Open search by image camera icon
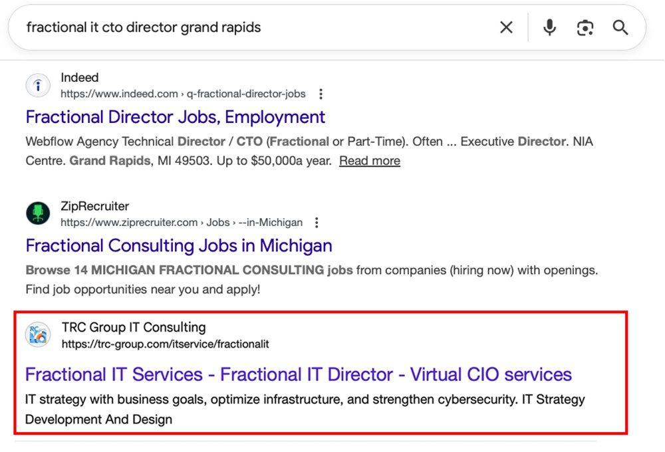 [x=585, y=27]
